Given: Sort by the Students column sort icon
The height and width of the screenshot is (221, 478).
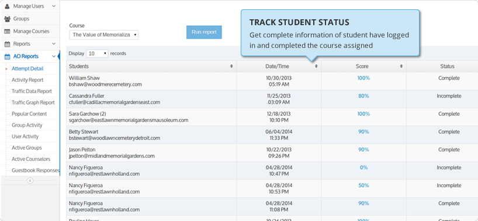Looking at the screenshot, I should pyautogui.click(x=231, y=66).
